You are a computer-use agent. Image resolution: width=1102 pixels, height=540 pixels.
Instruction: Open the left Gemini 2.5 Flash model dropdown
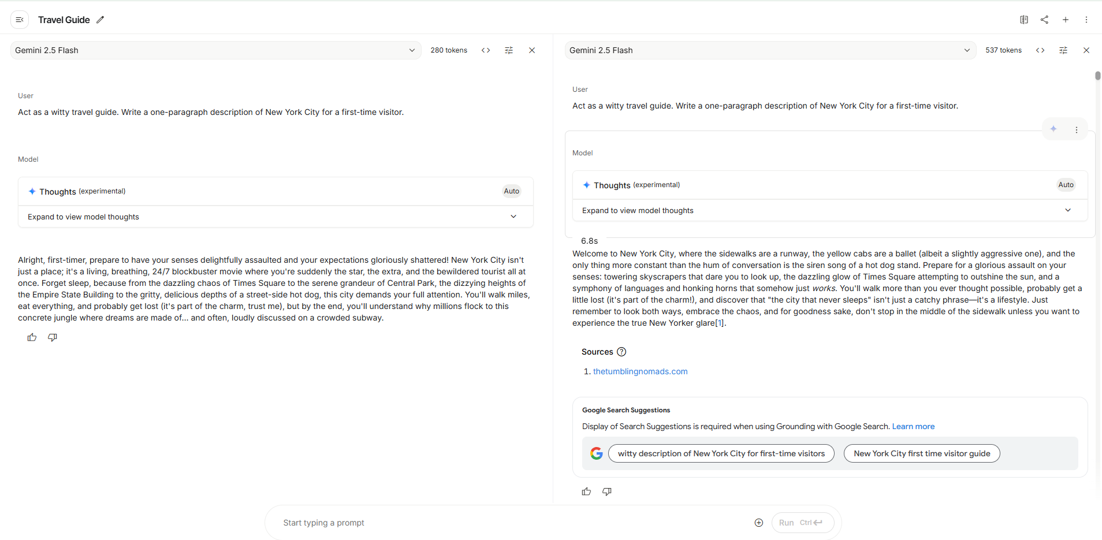point(215,50)
